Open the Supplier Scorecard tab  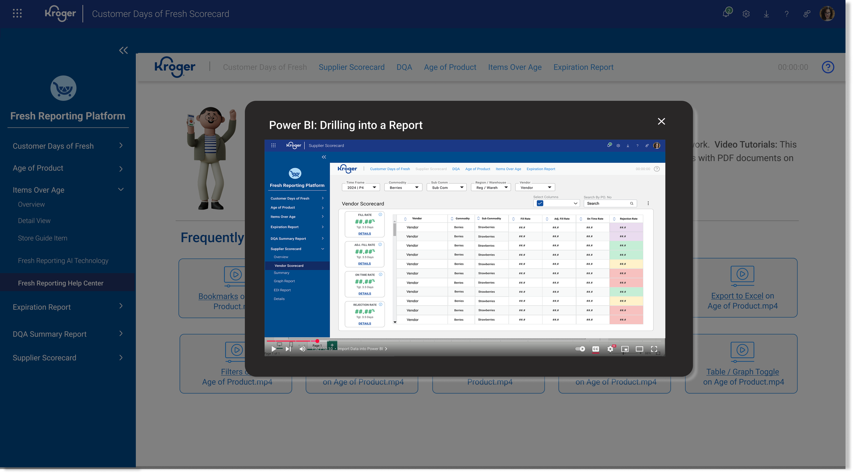[351, 67]
